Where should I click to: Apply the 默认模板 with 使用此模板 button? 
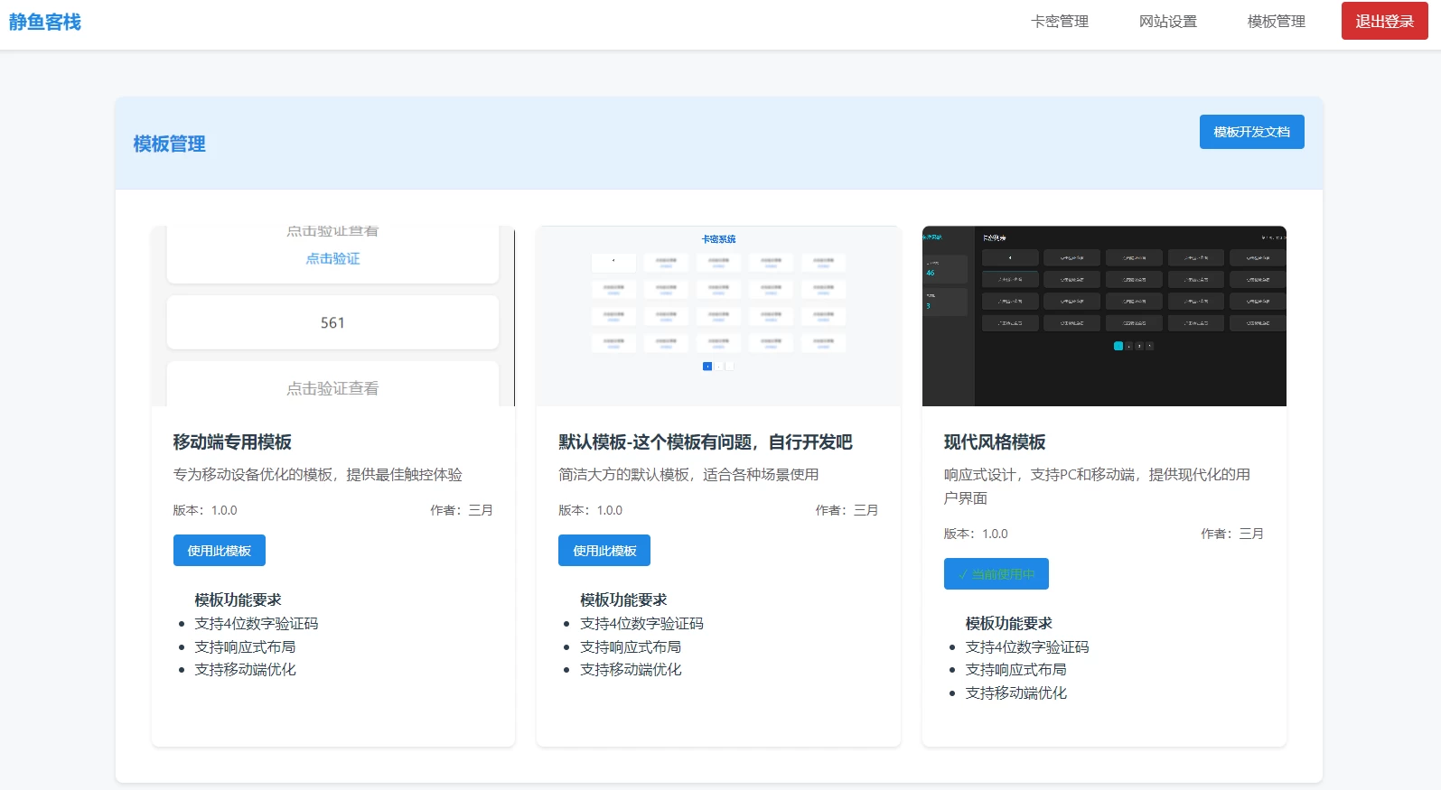(604, 551)
